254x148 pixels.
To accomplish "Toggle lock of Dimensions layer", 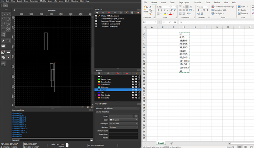I will point(139,85).
